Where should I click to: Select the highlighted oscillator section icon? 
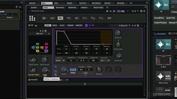[60, 18]
